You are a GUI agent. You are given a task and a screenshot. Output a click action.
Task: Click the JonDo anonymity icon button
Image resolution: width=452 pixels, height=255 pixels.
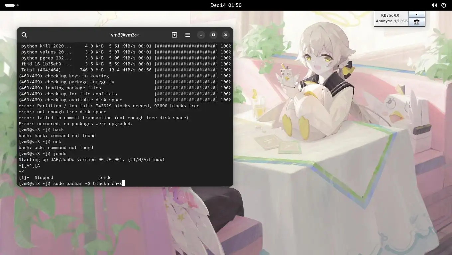[416, 22]
